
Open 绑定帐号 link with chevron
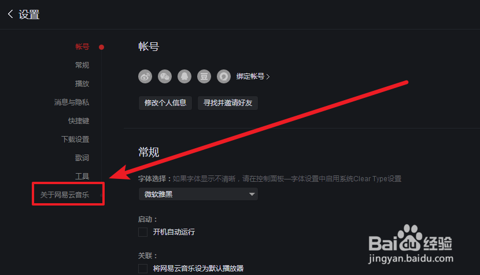(253, 76)
